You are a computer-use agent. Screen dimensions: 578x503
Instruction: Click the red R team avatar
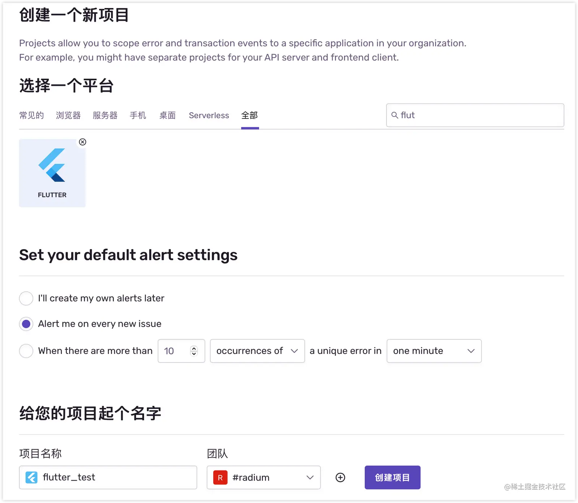pyautogui.click(x=220, y=477)
